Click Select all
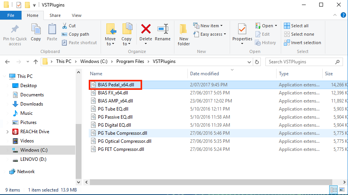This screenshot has height=195, width=348. [x=296, y=26]
